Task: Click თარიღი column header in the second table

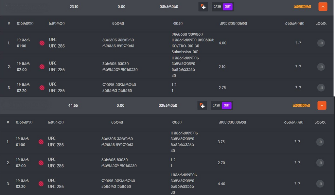Action: [x=24, y=122]
